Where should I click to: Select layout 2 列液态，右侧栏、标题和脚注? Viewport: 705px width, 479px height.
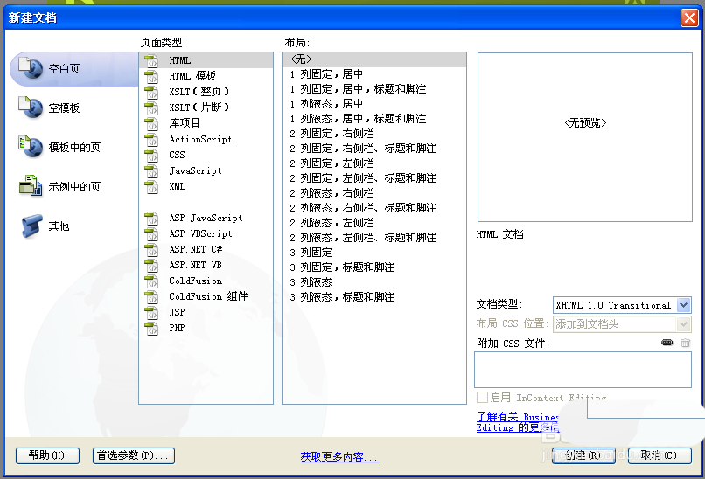click(374, 208)
